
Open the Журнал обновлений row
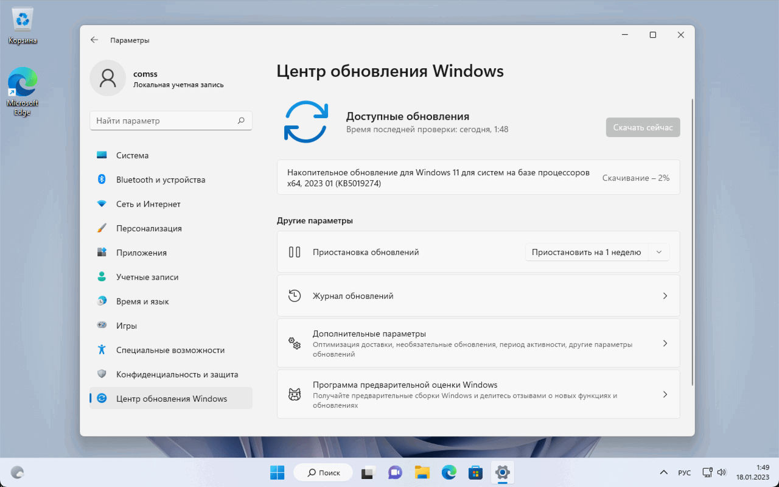(x=478, y=296)
